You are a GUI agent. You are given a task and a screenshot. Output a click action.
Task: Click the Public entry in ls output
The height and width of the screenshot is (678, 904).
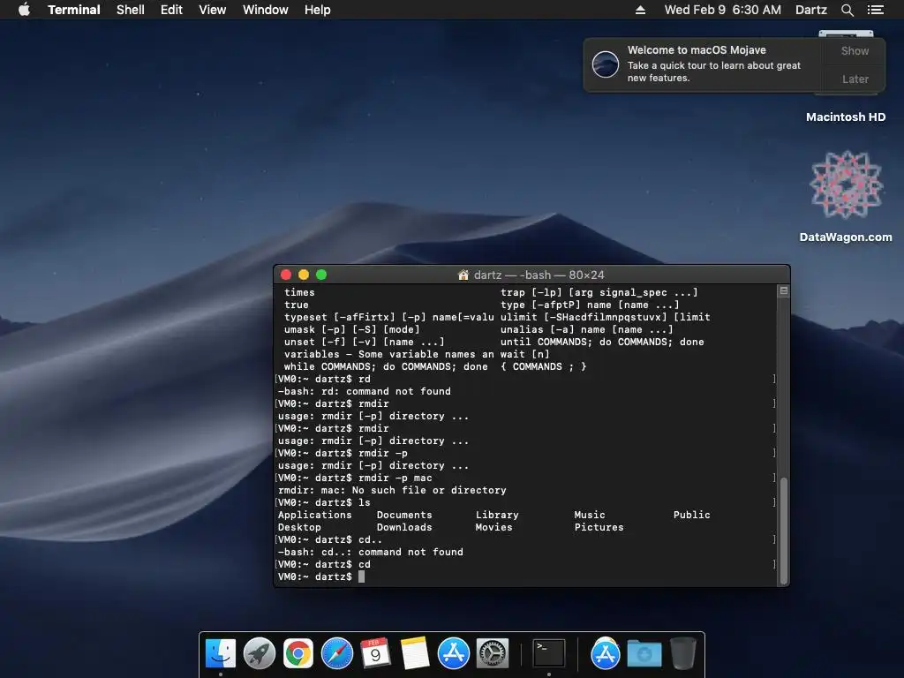pyautogui.click(x=692, y=515)
